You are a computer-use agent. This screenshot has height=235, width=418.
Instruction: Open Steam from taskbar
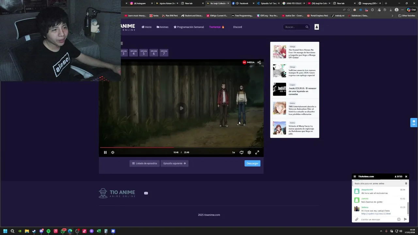34,231
